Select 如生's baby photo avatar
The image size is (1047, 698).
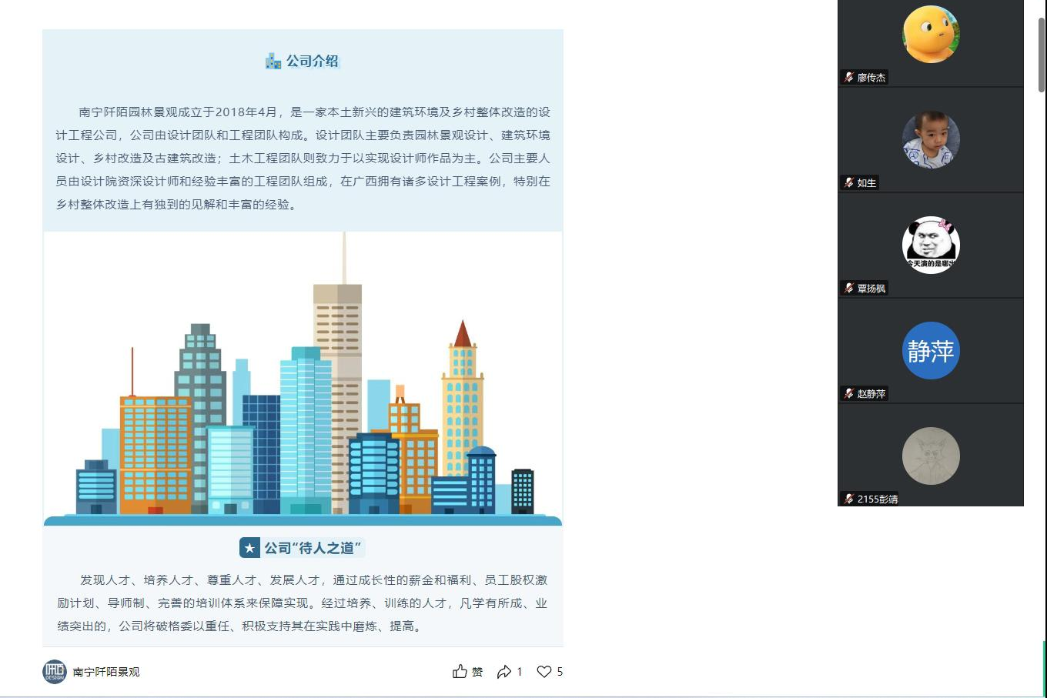(931, 140)
